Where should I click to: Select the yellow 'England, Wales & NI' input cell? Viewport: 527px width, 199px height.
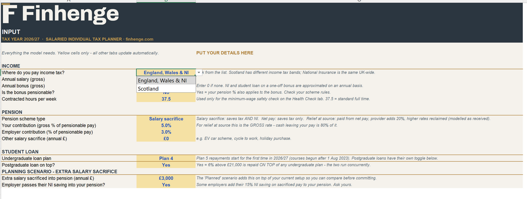166,72
